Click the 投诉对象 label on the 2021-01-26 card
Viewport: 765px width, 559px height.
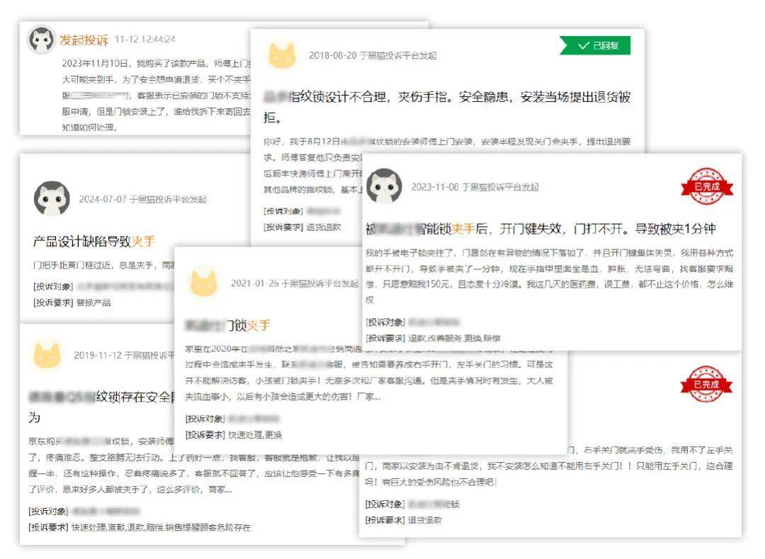pos(205,419)
